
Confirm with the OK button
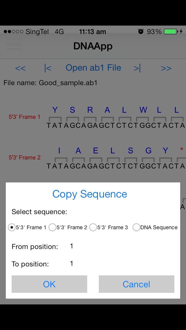[49, 284]
